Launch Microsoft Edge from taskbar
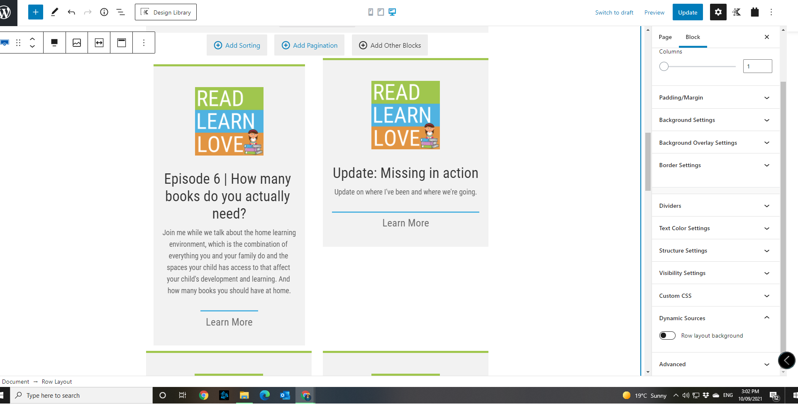The width and height of the screenshot is (798, 411). [x=264, y=395]
